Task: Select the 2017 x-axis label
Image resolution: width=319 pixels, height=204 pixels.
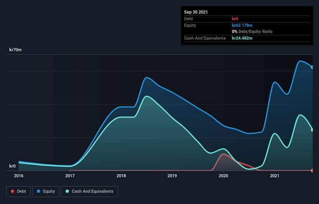Action: pos(70,176)
